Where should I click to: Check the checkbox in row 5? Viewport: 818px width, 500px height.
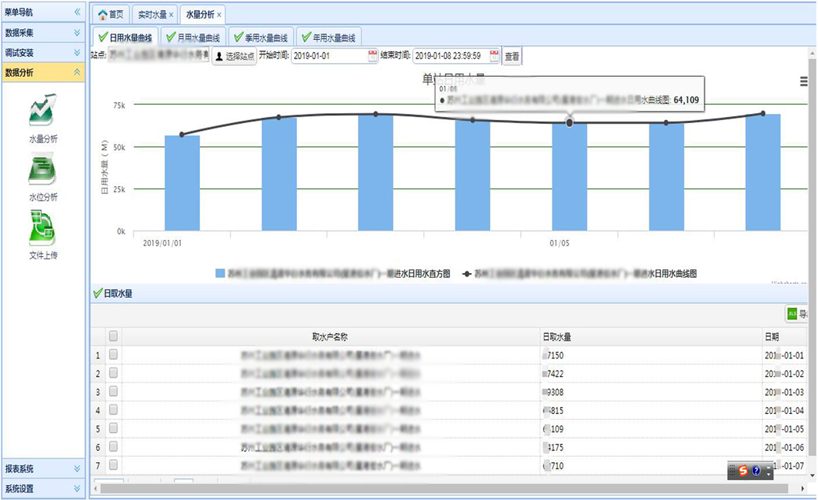113,428
